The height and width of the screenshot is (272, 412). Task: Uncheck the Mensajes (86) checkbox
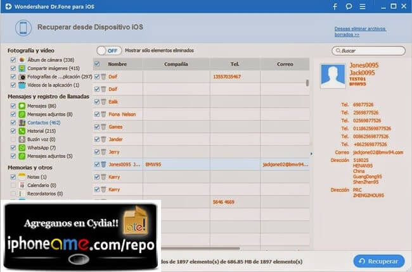tap(13, 106)
